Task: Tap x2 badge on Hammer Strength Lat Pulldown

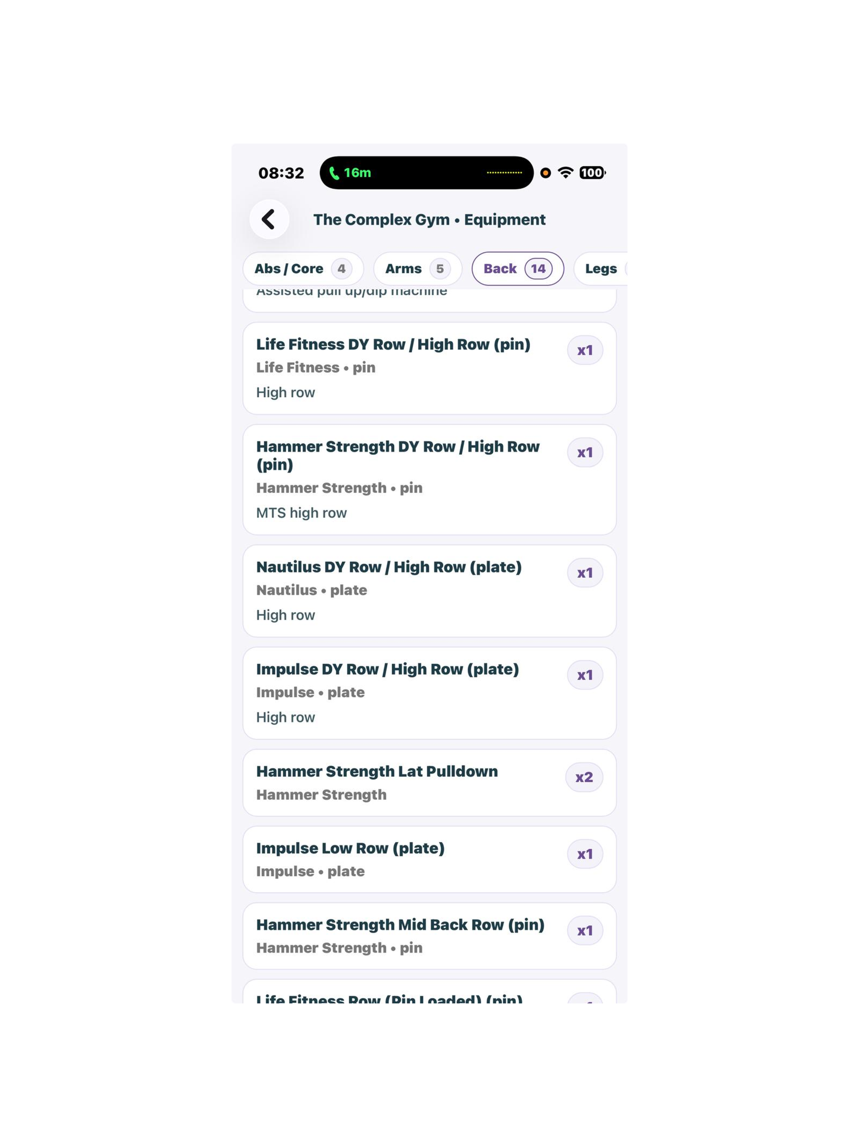Action: (x=584, y=777)
